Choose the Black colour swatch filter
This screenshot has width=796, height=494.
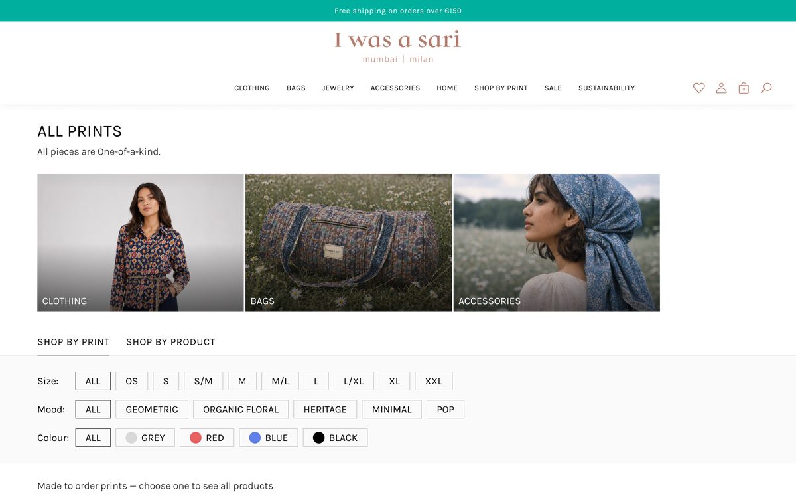tap(335, 438)
